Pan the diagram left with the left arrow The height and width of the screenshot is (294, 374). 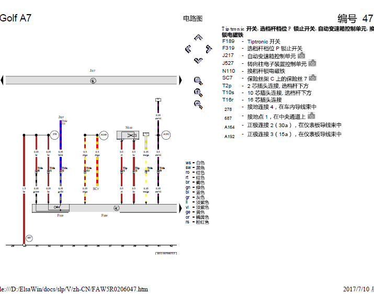click(188, 49)
